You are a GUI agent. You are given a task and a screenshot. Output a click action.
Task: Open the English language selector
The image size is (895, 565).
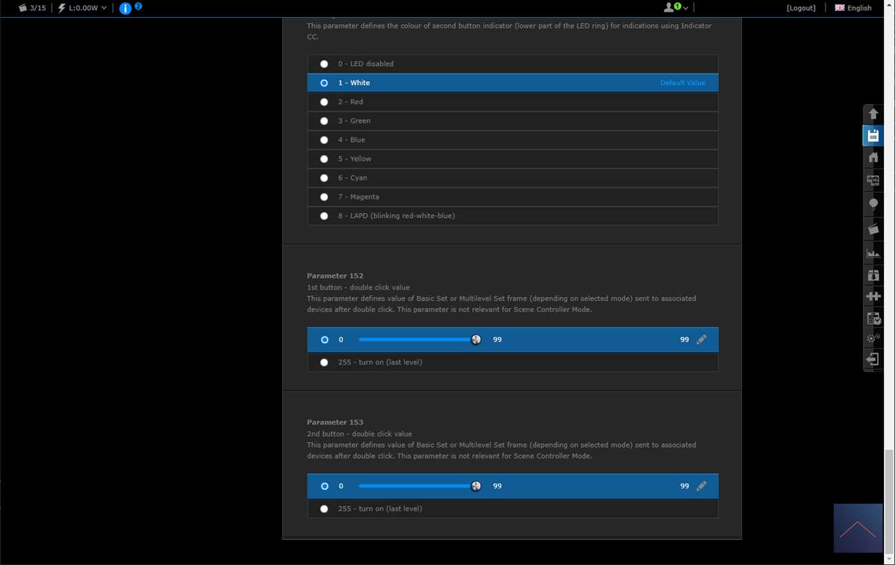(853, 8)
